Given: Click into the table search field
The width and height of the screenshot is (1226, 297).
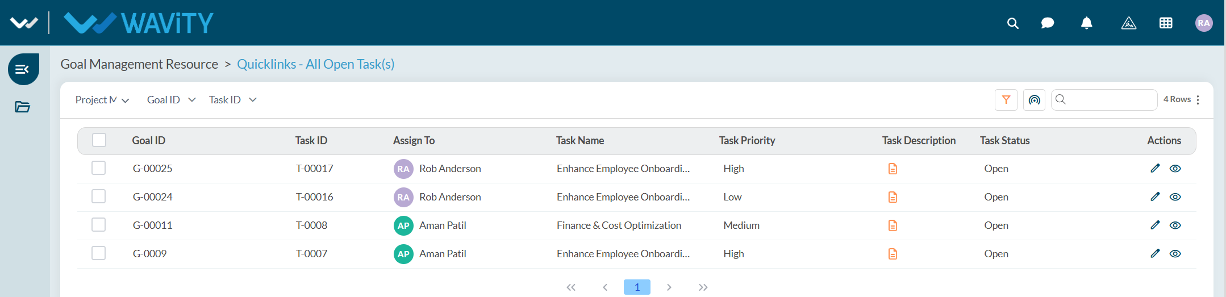Looking at the screenshot, I should point(1104,100).
